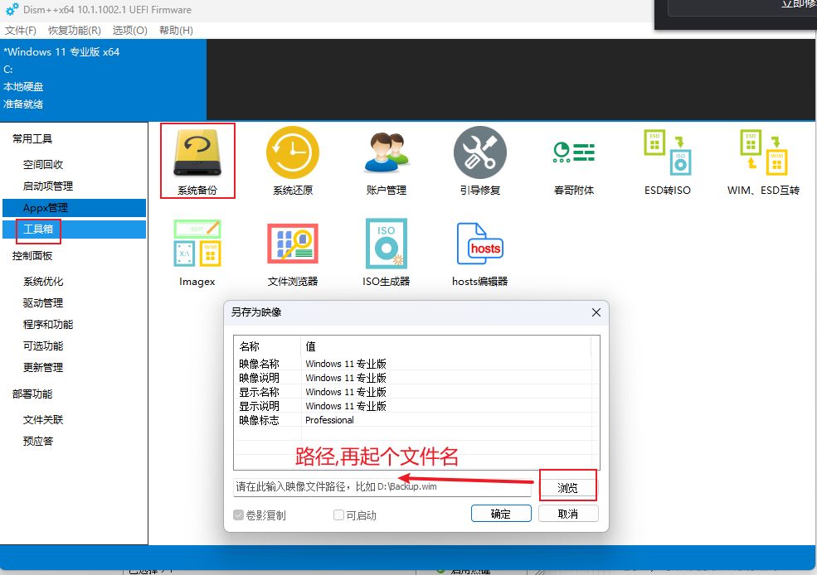
Task: Select the 引导修复 boot repair icon
Action: tap(480, 161)
